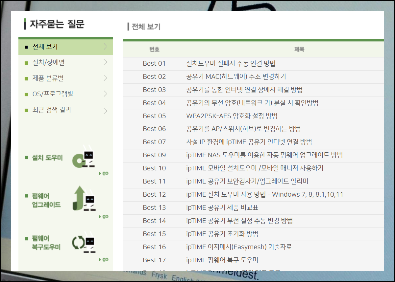The height and width of the screenshot is (282, 395).
Task: Select the 제품 분류별 menu item
Action: click(65, 78)
